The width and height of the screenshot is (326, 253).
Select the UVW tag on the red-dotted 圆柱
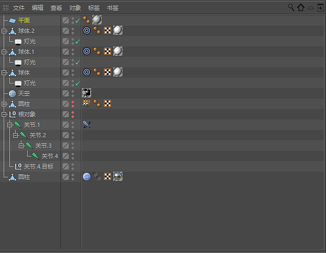pos(107,103)
